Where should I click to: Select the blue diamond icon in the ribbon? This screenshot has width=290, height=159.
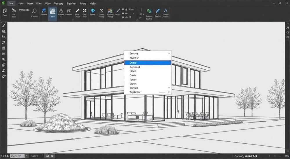click(x=93, y=10)
